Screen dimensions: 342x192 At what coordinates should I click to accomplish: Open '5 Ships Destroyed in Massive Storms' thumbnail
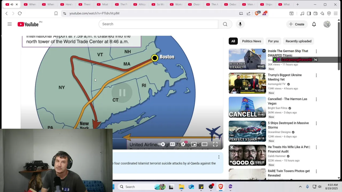247,131
